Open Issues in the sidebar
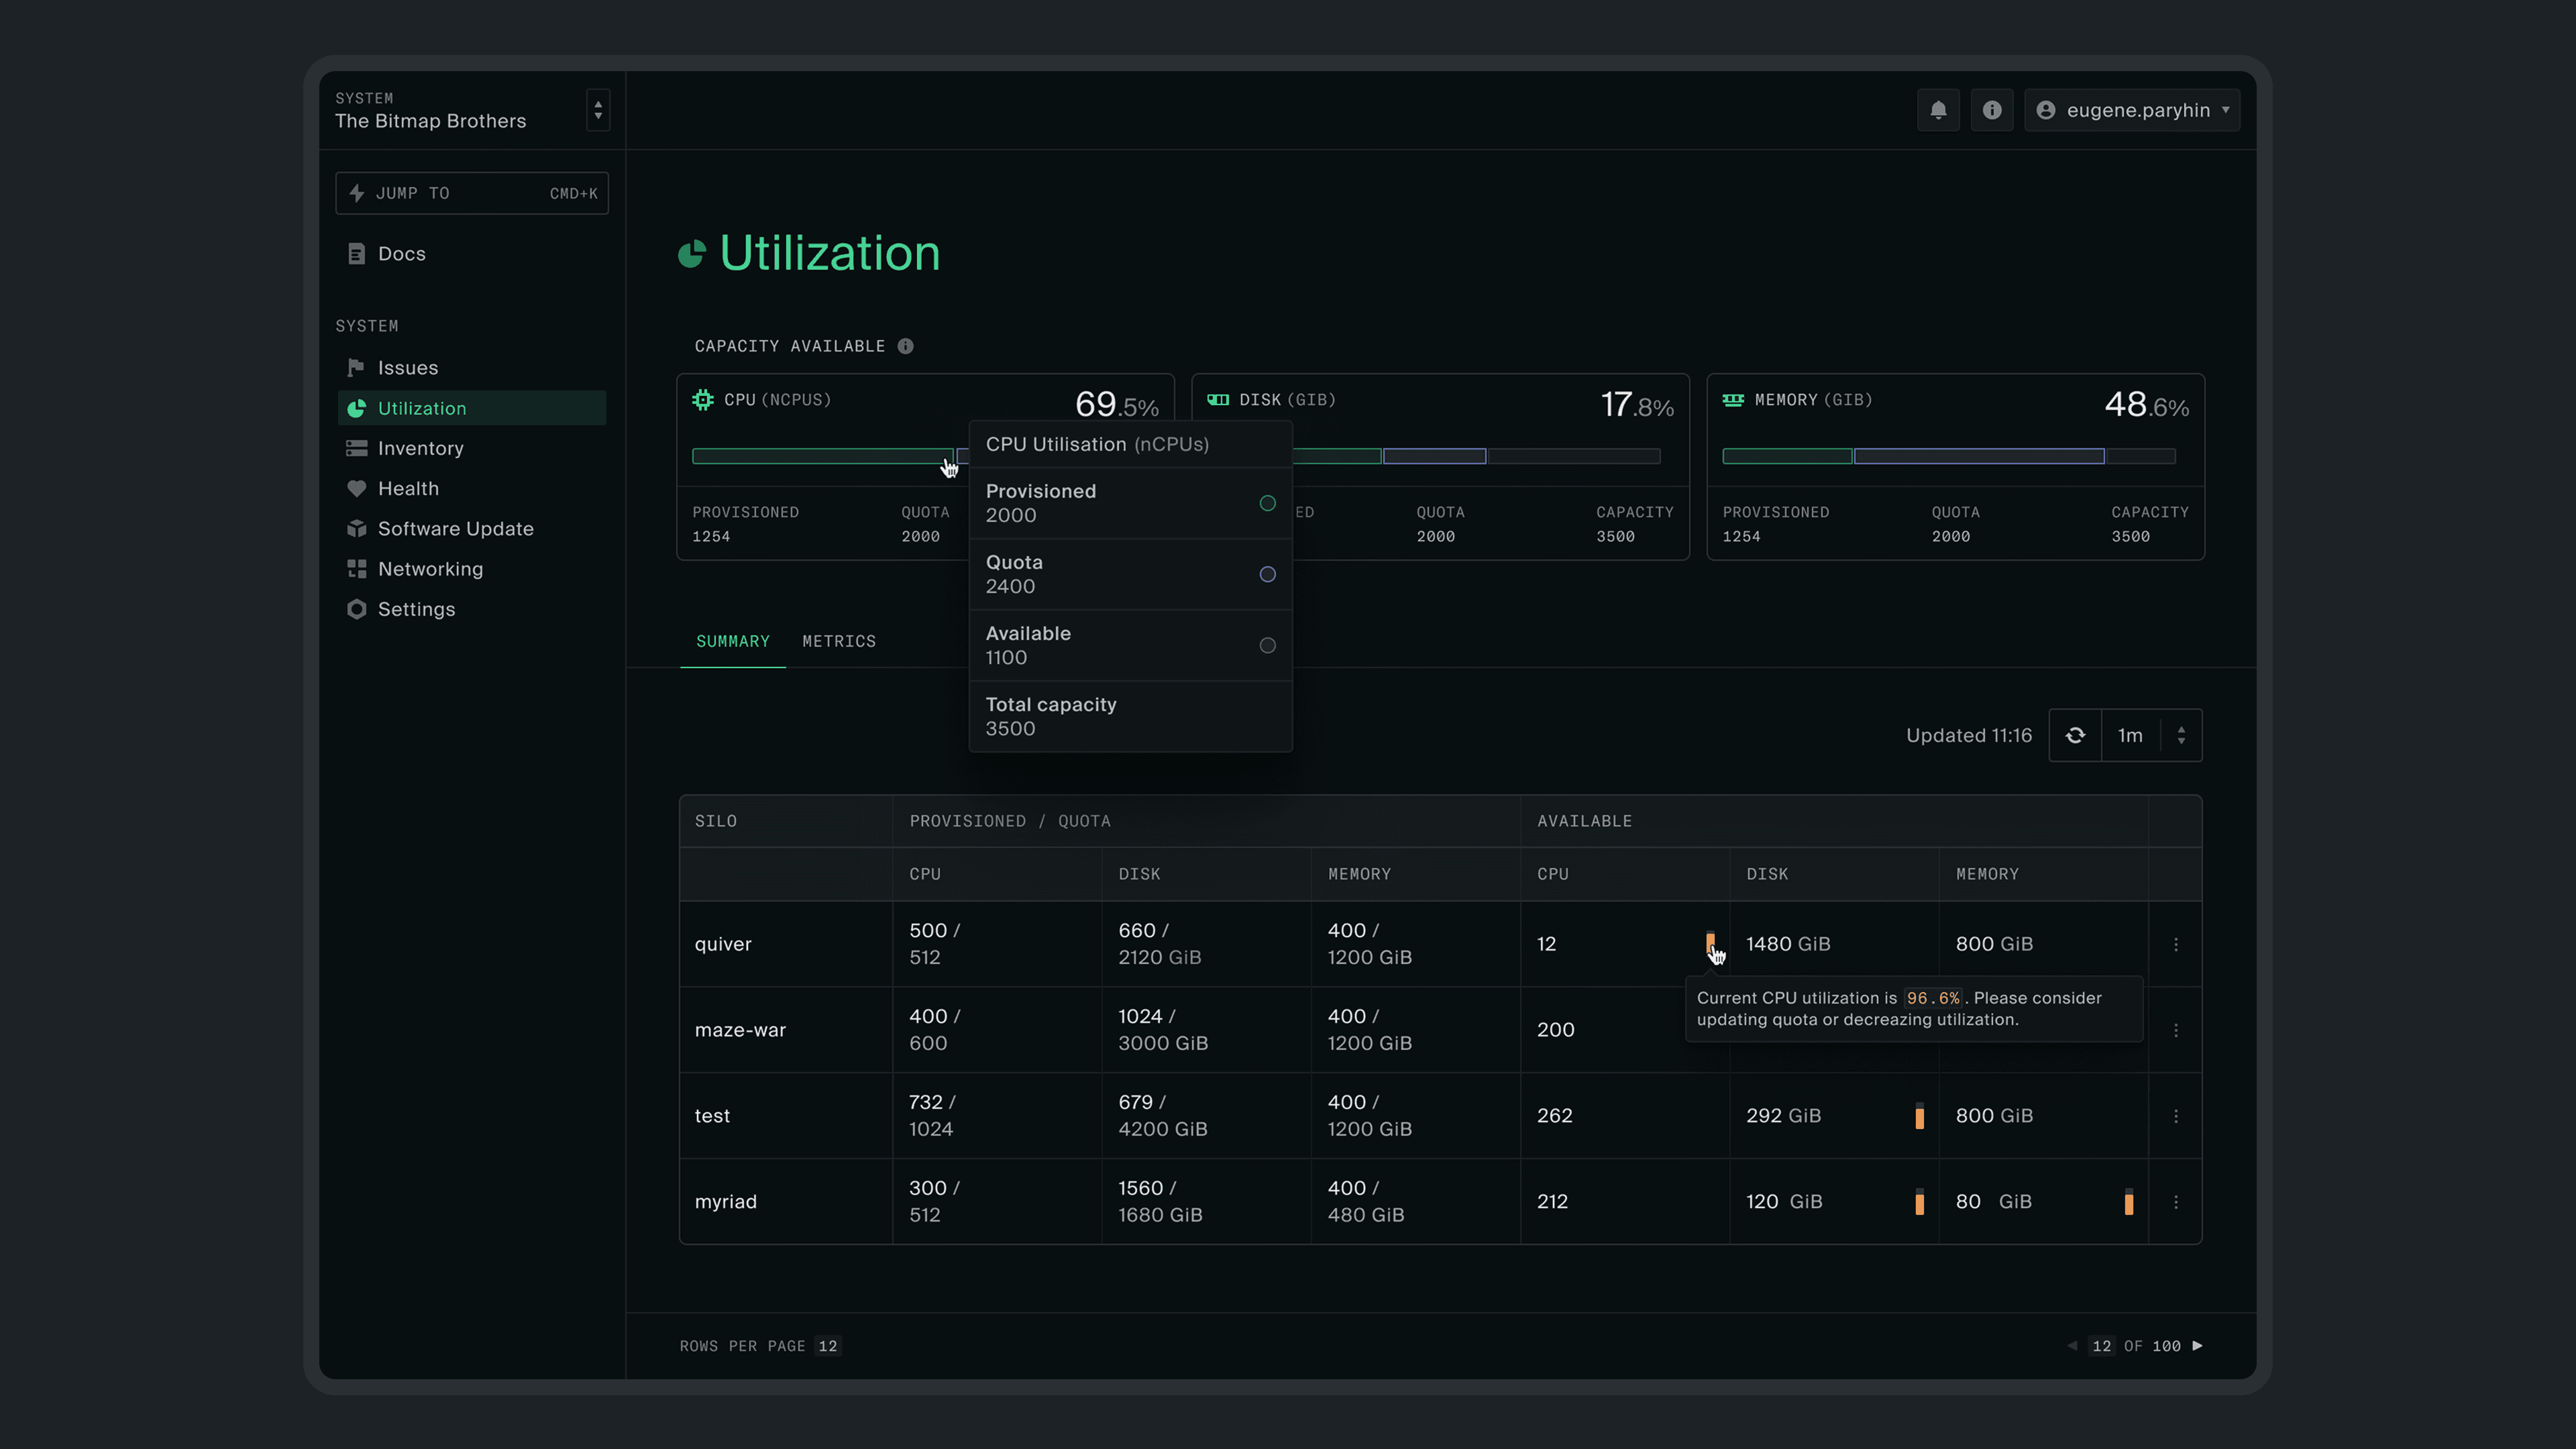Screen dimensions: 2576x1449 472,368
